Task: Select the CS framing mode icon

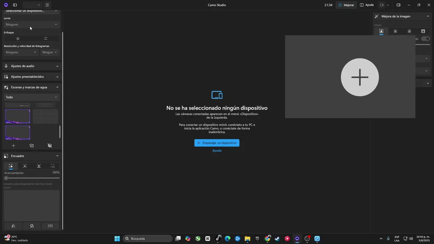Action: 53,166
